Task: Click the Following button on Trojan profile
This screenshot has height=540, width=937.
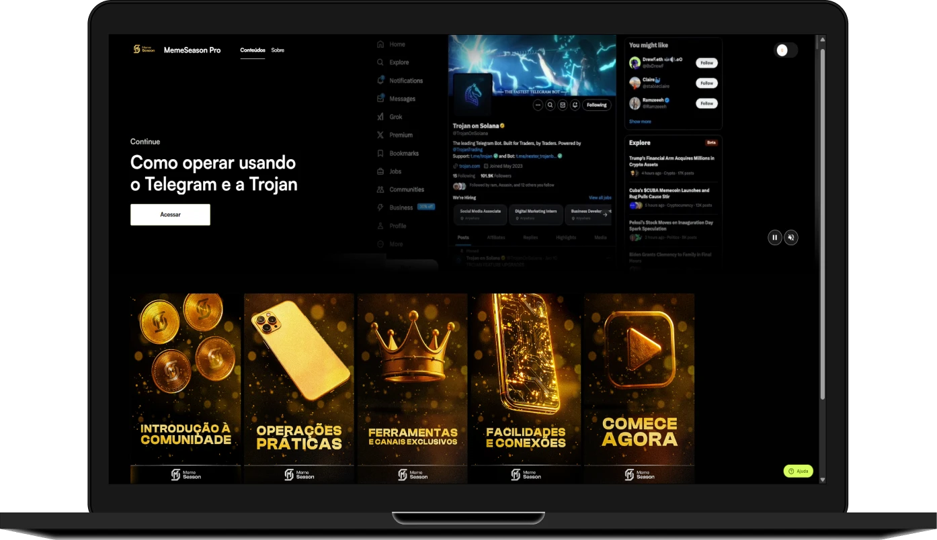Action: click(596, 105)
